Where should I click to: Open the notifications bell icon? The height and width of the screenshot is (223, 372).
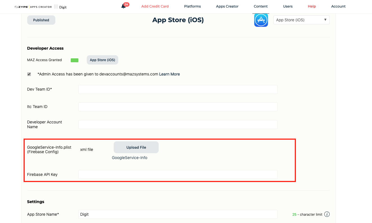pyautogui.click(x=123, y=6)
